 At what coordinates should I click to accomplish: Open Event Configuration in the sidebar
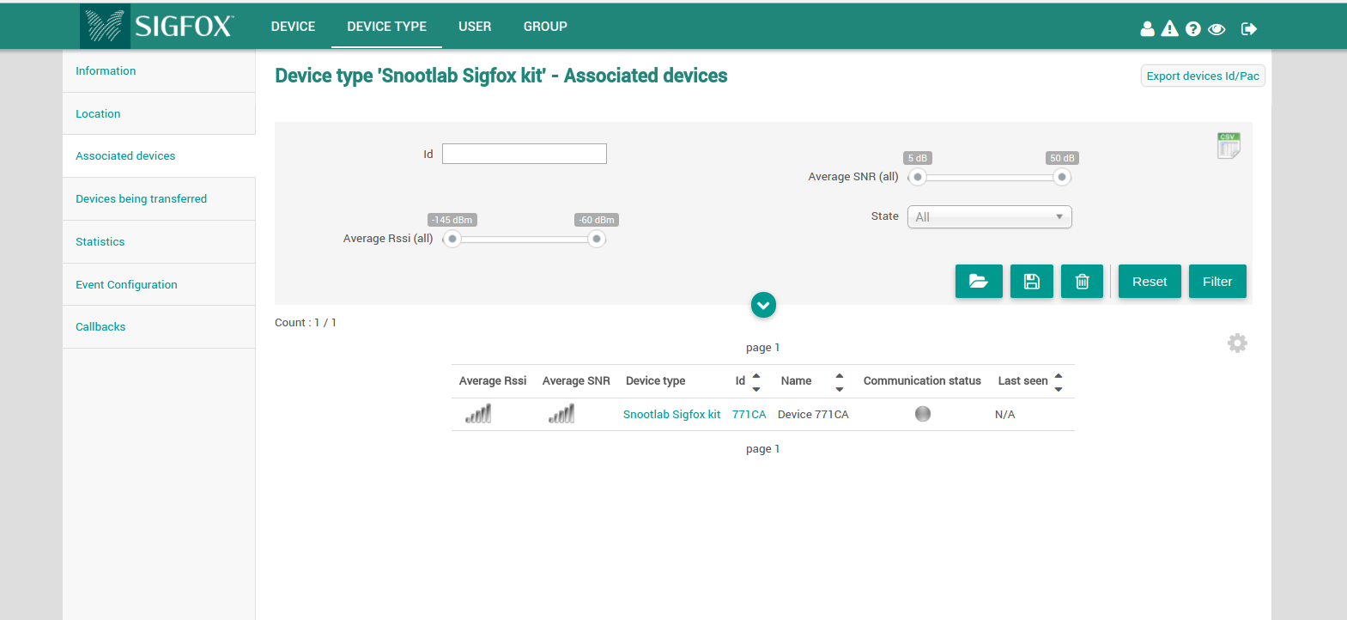point(159,284)
